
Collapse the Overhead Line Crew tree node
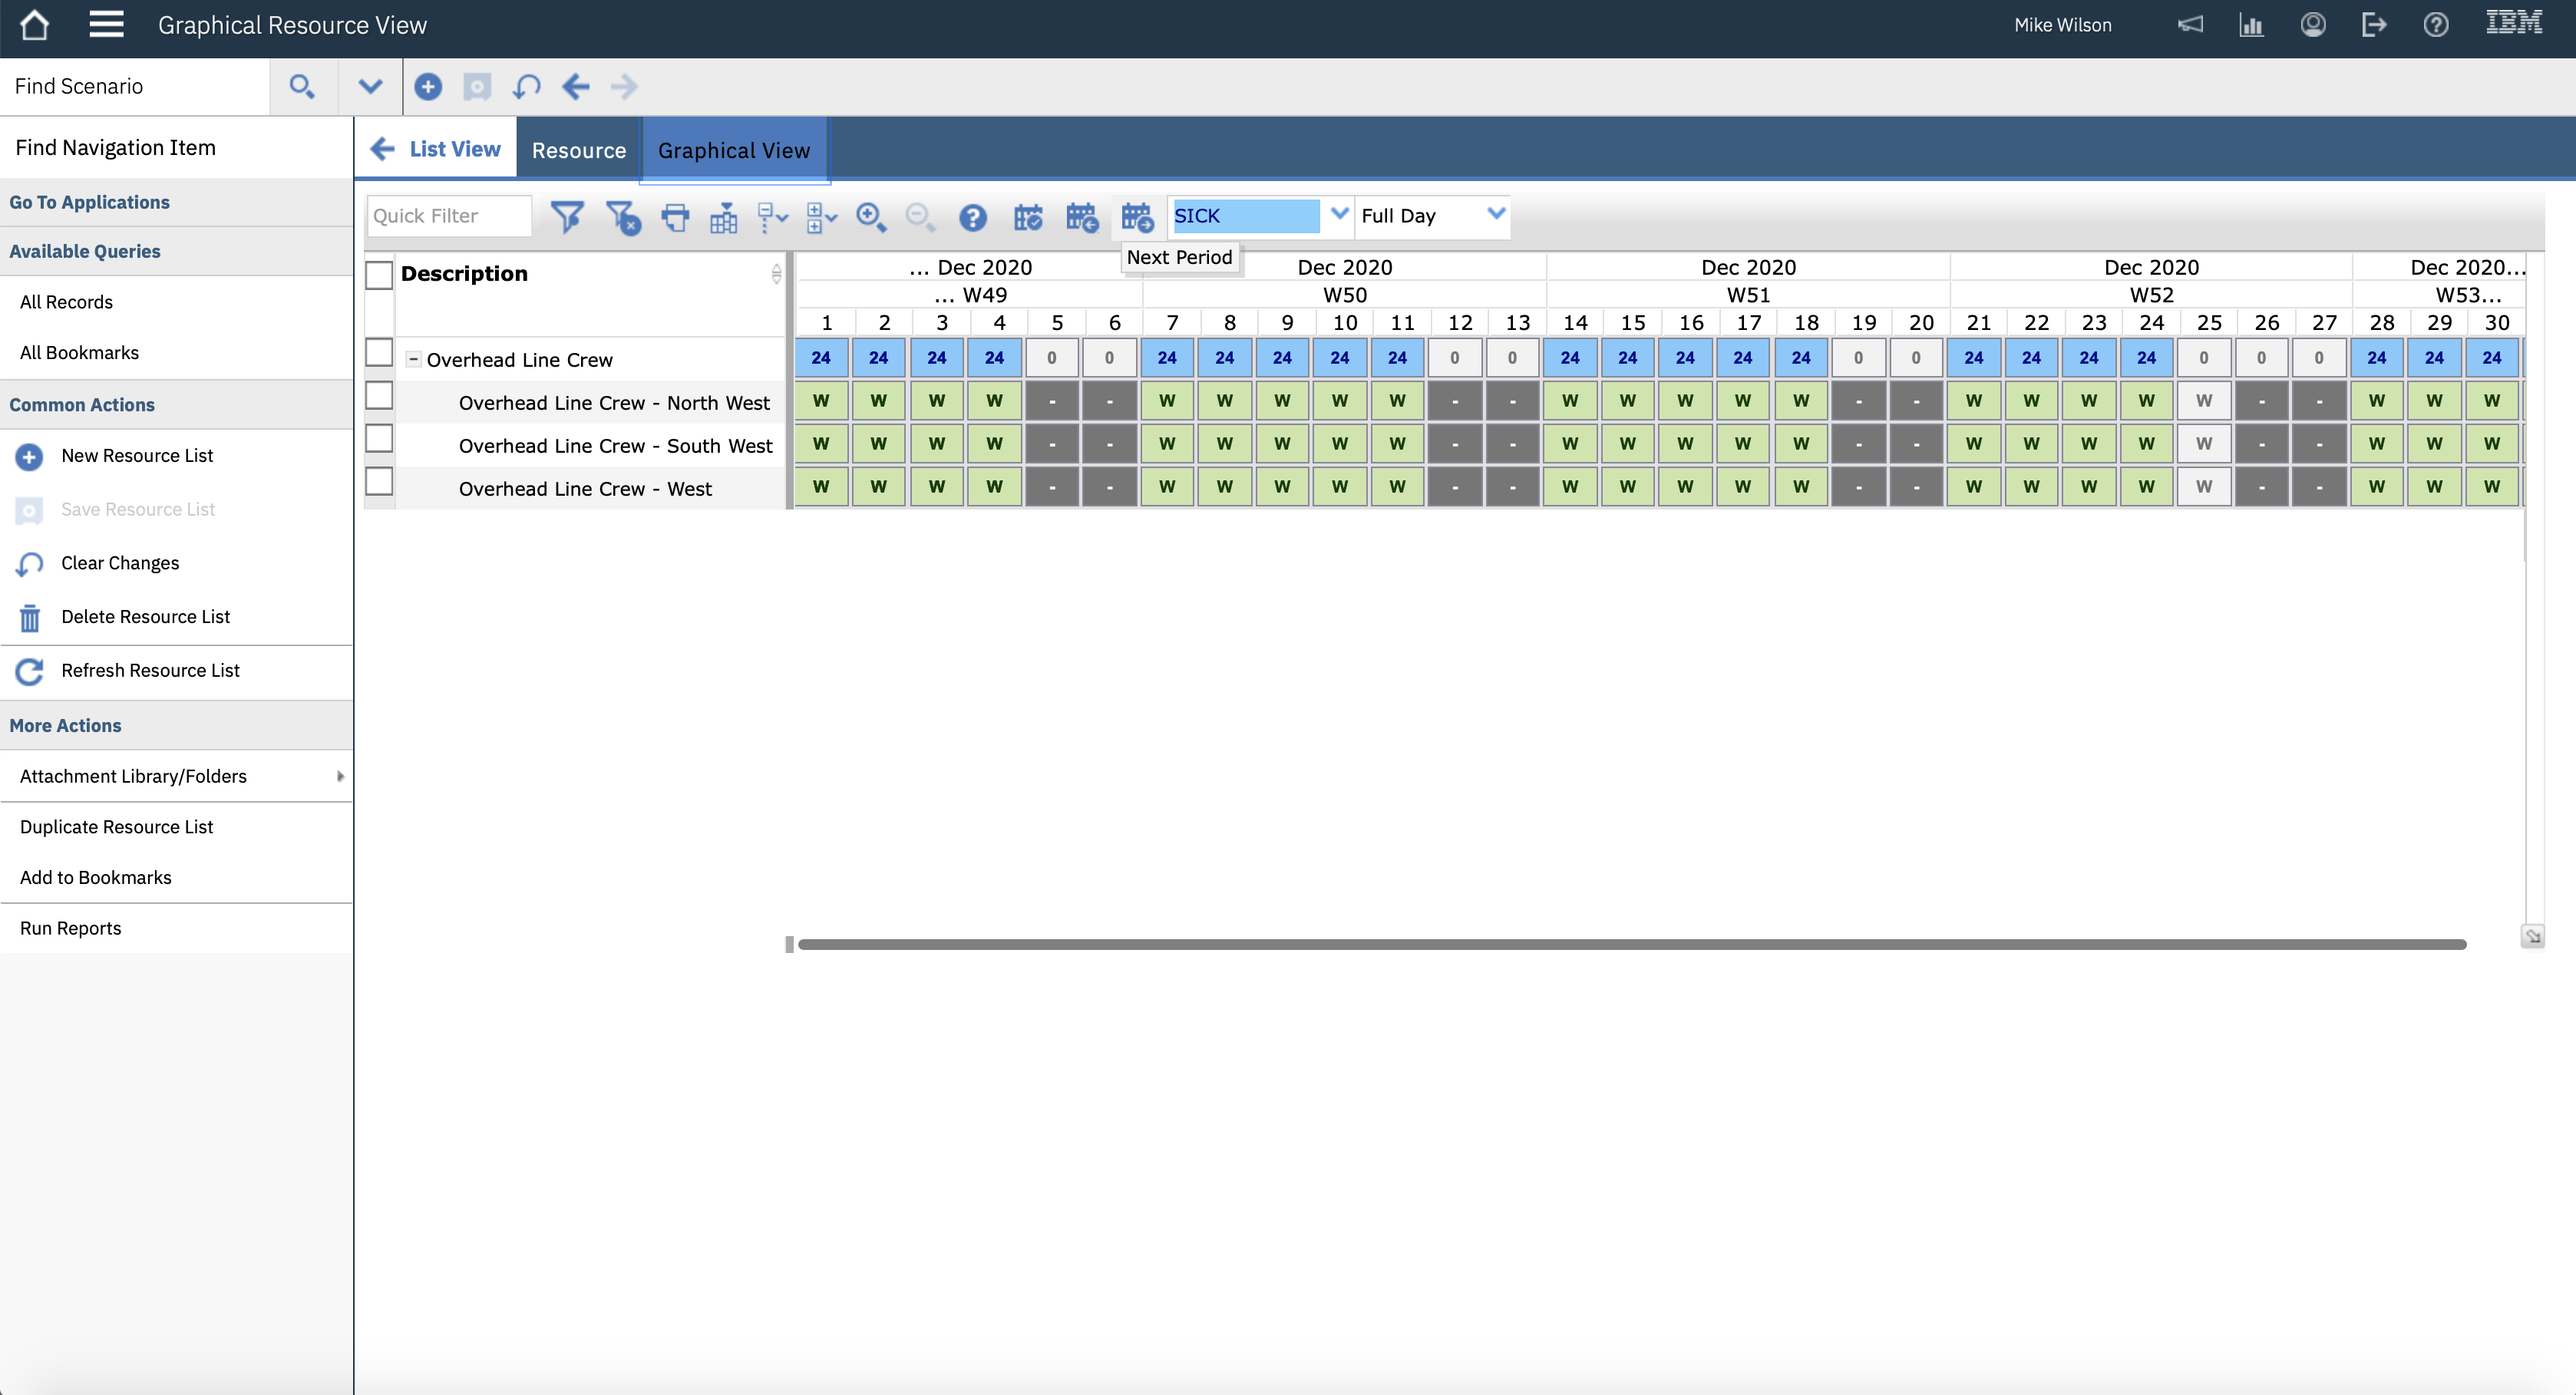coord(413,359)
